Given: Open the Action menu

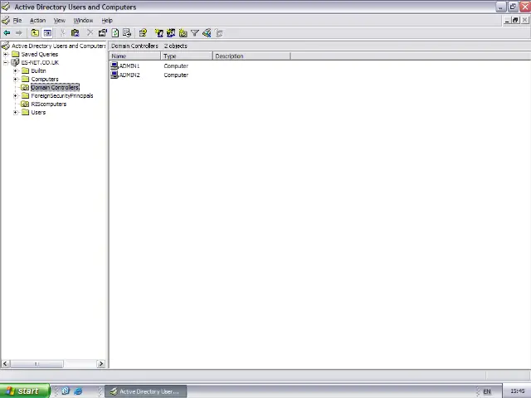Looking at the screenshot, I should pos(37,20).
